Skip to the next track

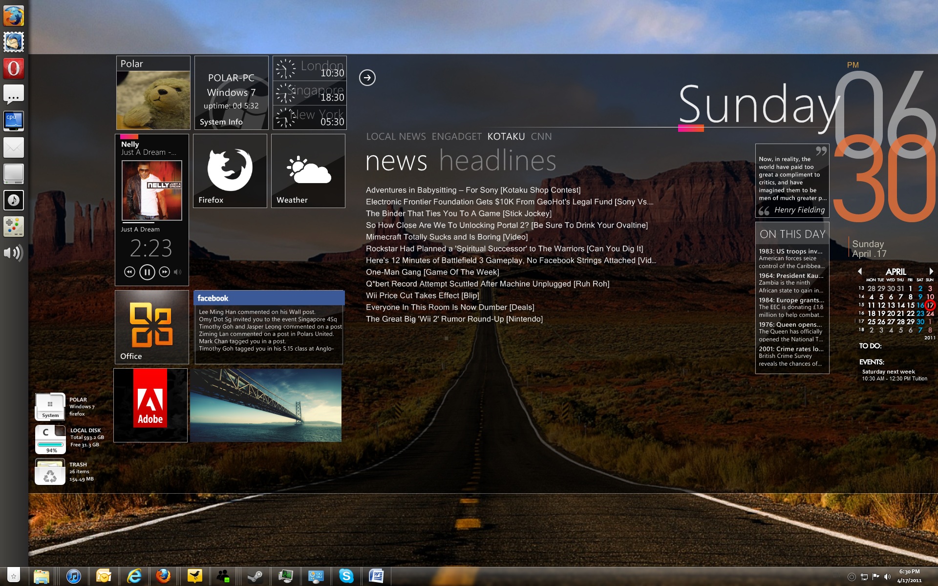(165, 272)
